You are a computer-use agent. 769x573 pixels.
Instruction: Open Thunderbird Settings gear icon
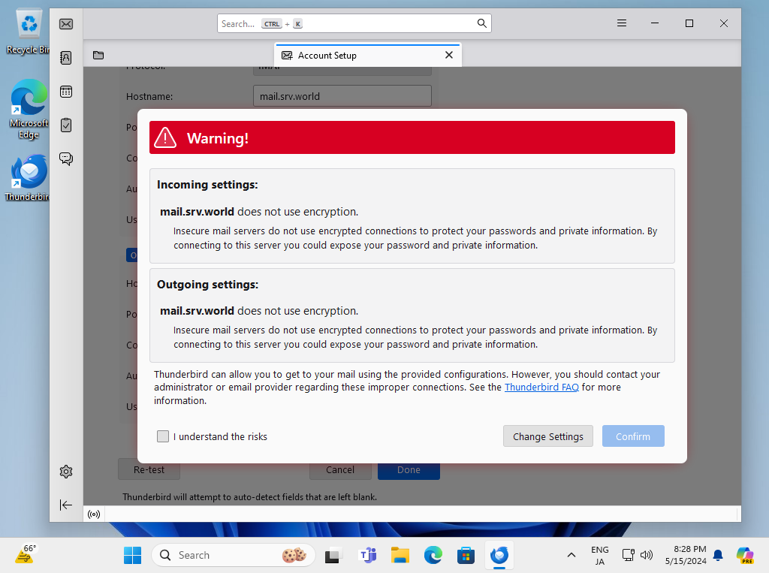[x=66, y=472]
